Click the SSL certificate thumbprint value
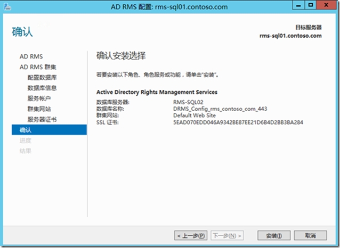Screen dimensions: 340x248 pyautogui.click(x=238, y=122)
